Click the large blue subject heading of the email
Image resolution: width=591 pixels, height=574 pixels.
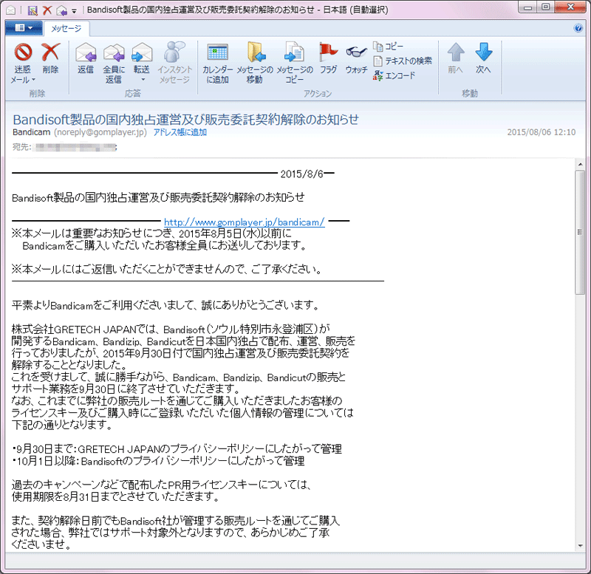pyautogui.click(x=186, y=120)
